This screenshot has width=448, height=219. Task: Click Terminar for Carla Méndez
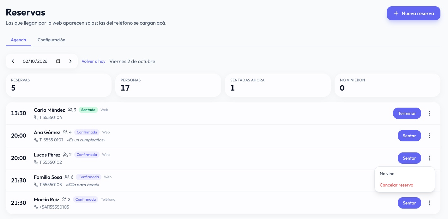407,113
